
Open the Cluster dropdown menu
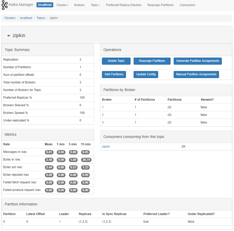(62, 5)
